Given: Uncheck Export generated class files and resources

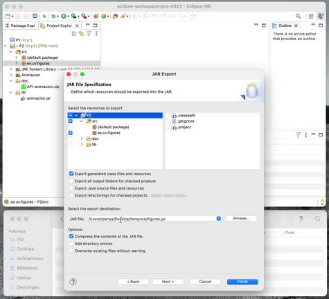Looking at the screenshot, I should (71, 174).
